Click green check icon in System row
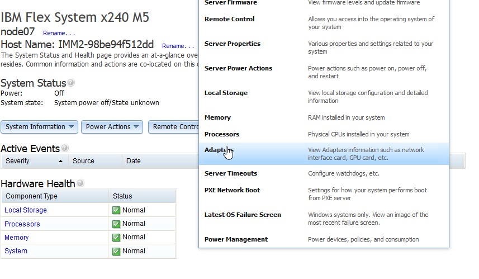479x279 pixels. click(x=116, y=251)
